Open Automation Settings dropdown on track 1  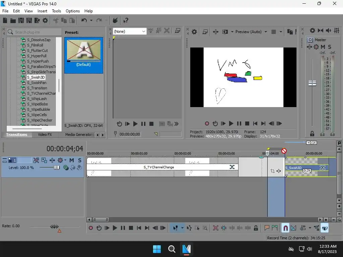tap(65, 160)
